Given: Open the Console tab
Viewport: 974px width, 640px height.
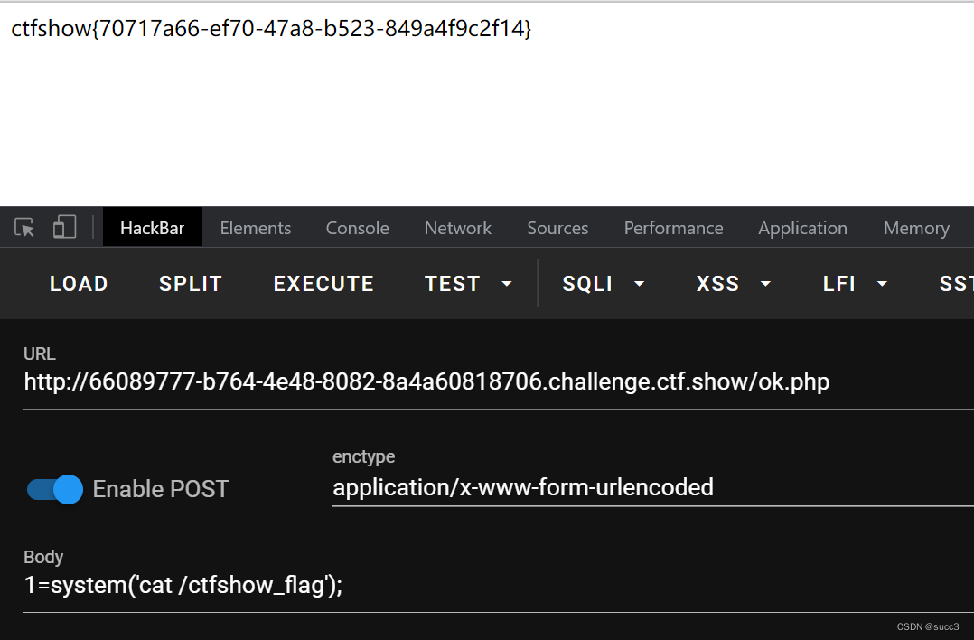Looking at the screenshot, I should 357,228.
